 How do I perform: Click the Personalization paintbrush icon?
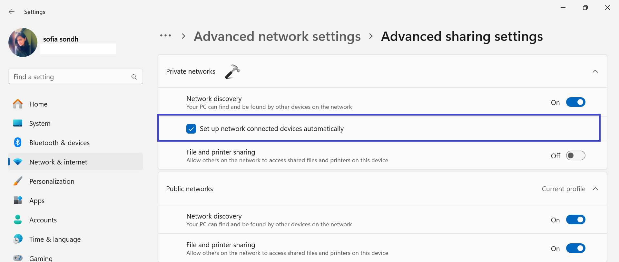click(x=18, y=181)
